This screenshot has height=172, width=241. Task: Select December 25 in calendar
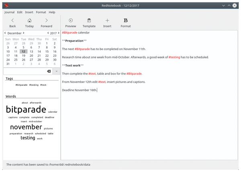(x=16, y=60)
